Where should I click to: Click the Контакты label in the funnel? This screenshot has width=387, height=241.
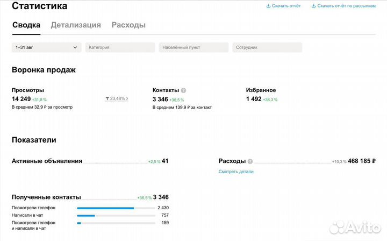click(x=166, y=90)
